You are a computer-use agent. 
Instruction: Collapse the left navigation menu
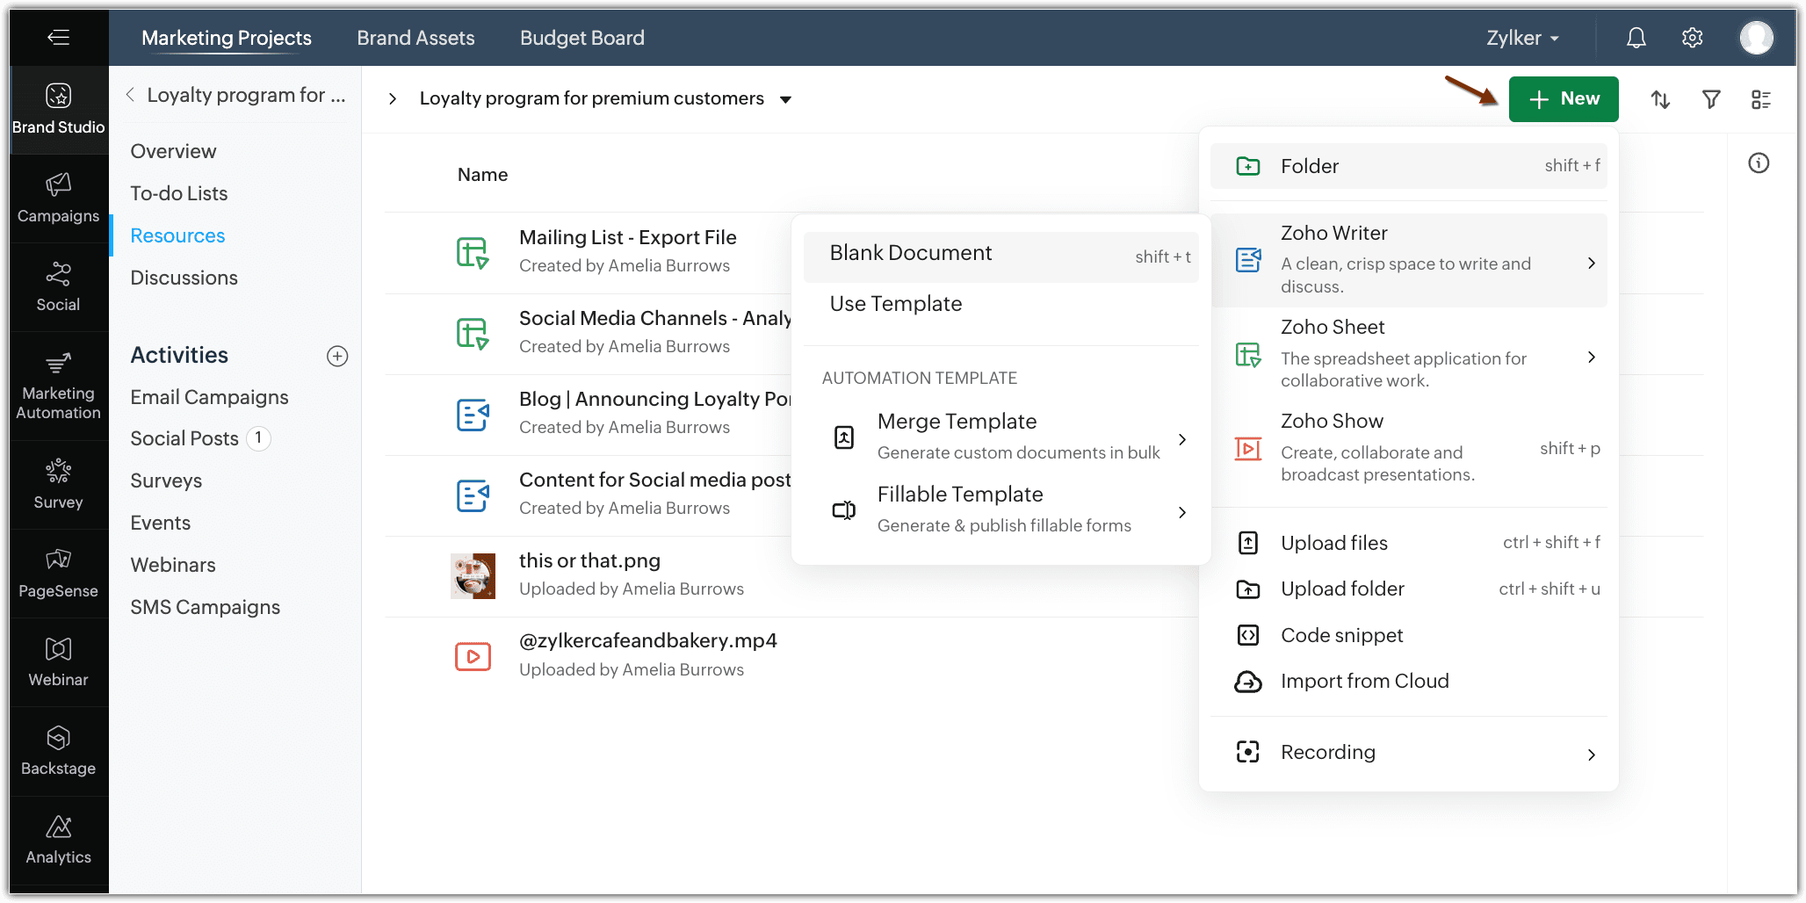click(x=58, y=37)
